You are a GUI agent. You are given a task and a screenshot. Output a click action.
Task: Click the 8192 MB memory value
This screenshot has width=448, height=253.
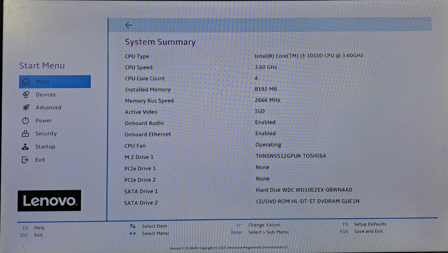265,89
